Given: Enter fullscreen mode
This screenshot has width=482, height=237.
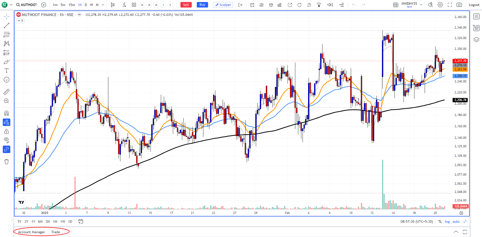Looking at the screenshot, I should tap(450, 5).
